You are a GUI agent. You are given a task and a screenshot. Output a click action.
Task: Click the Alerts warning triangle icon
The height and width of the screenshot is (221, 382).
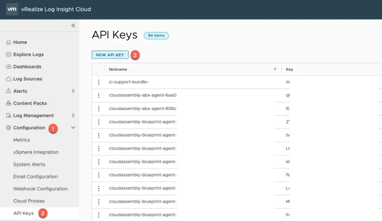[x=9, y=91]
